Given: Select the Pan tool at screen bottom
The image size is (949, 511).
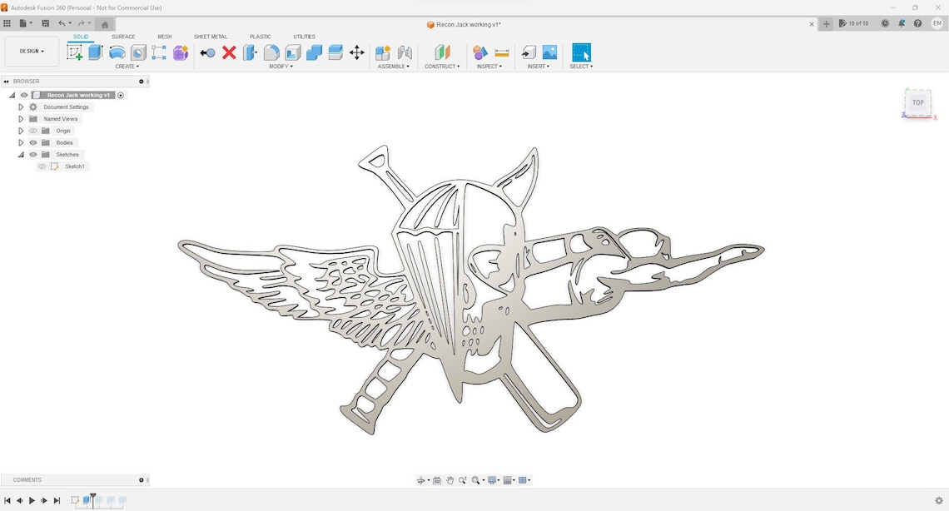Looking at the screenshot, I should [x=450, y=480].
